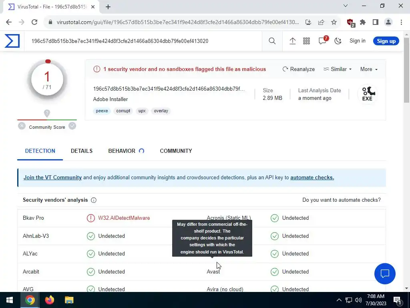Open Firefox from the taskbar
Image resolution: width=410 pixels, height=308 pixels.
[x=49, y=300]
